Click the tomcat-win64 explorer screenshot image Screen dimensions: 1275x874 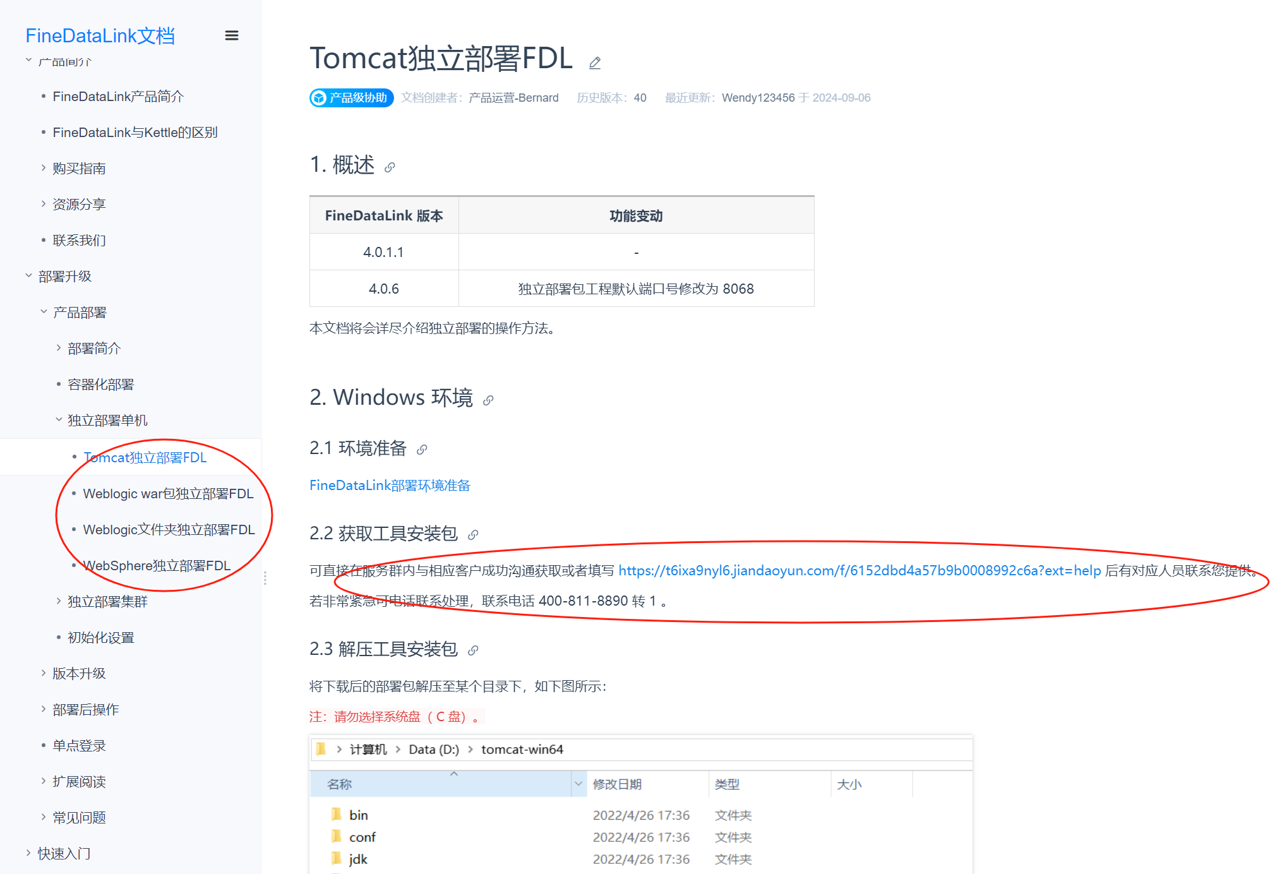point(641,805)
